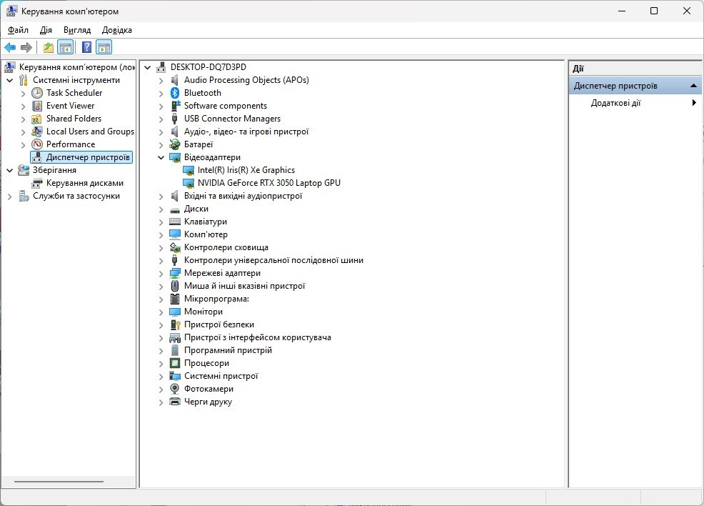Open Help via the question mark icon
Image resolution: width=704 pixels, height=506 pixels.
tap(86, 48)
